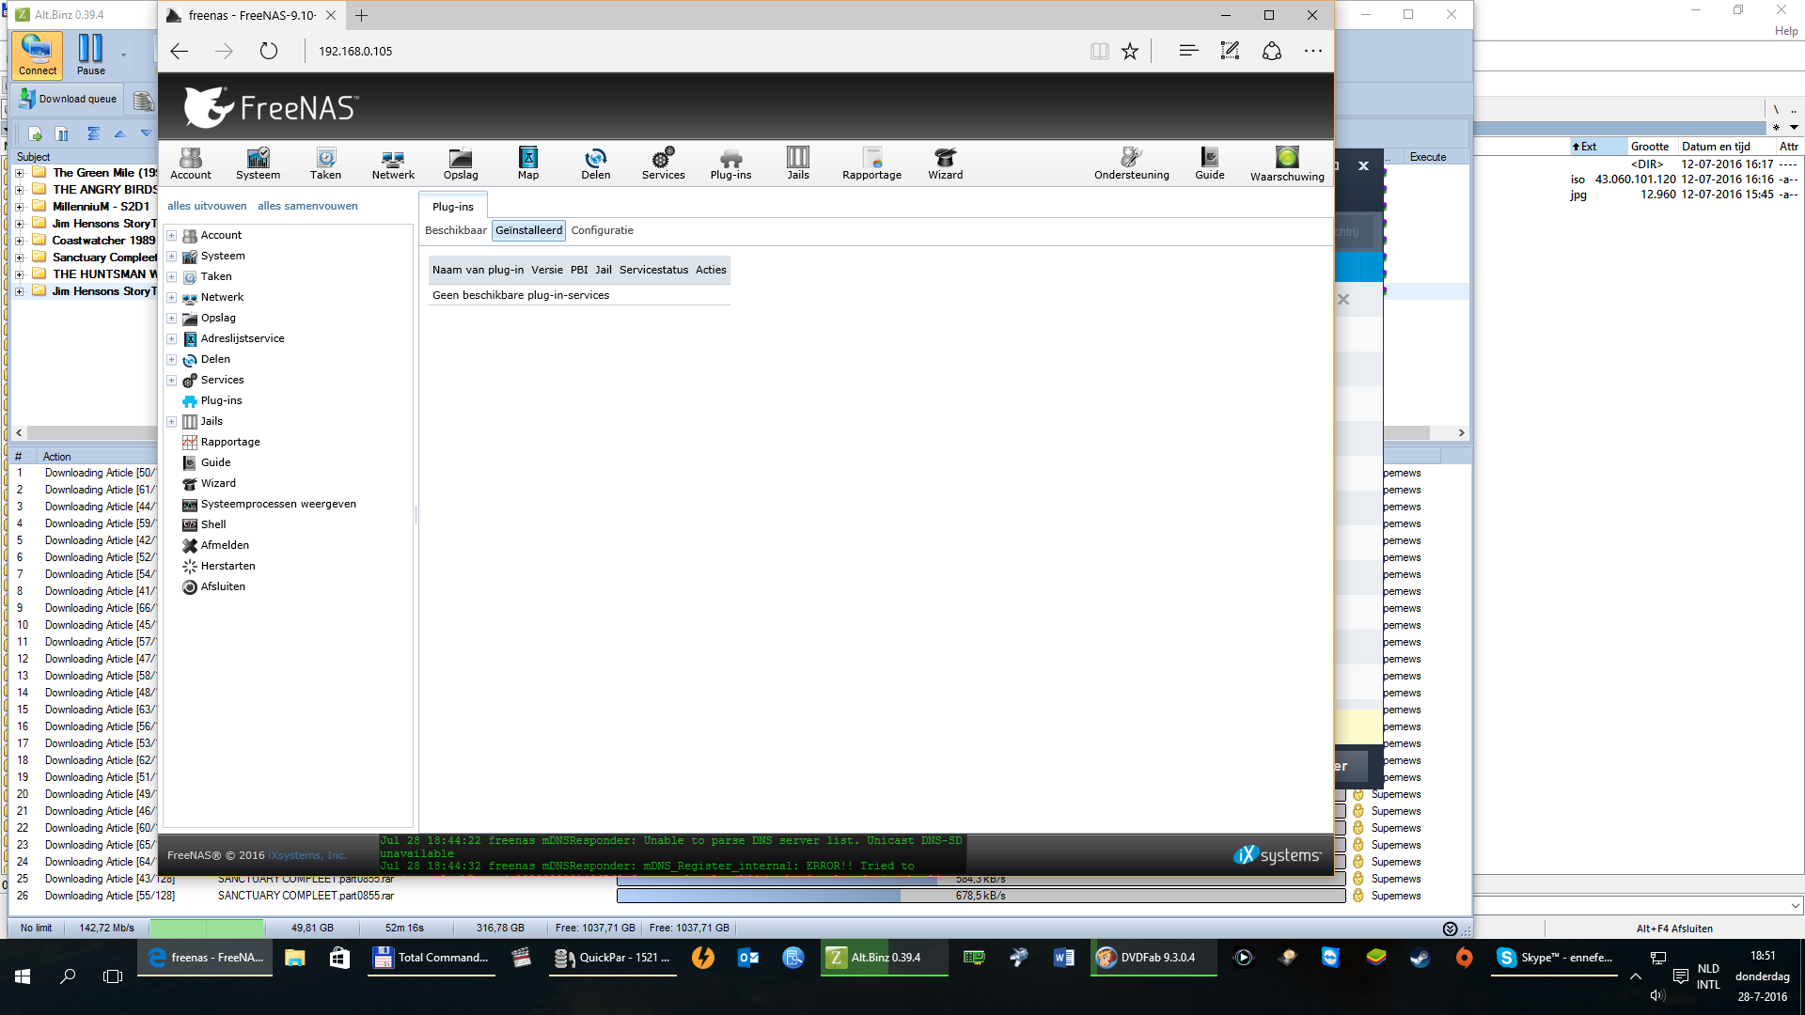Screen dimensions: 1805x1015
Task: Open the Plug-ins toolbar icon
Action: (x=730, y=163)
